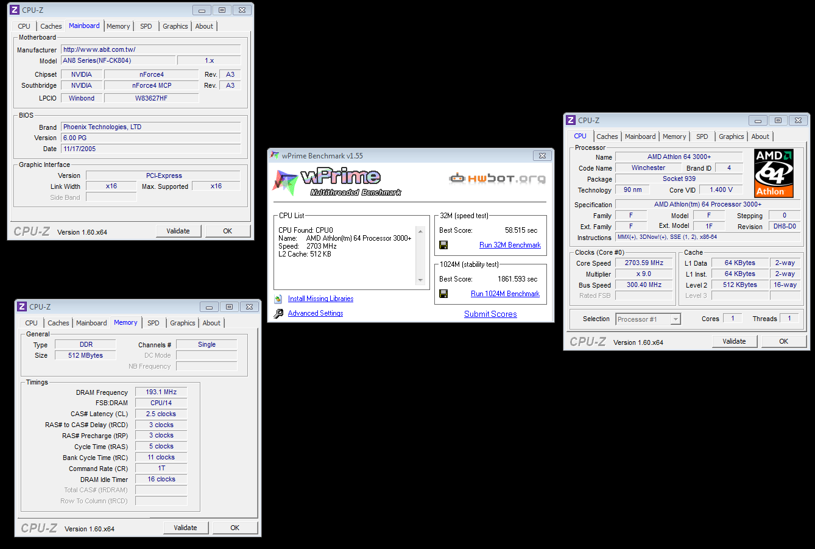Click the Install Missing Libraries icon in wPrime

click(278, 299)
